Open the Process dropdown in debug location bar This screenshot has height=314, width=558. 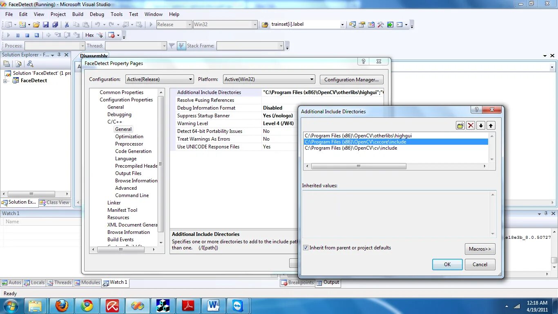(x=55, y=46)
